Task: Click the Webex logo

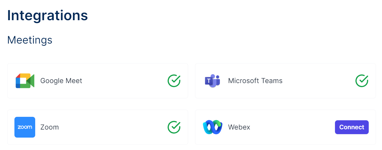Action: tap(213, 127)
